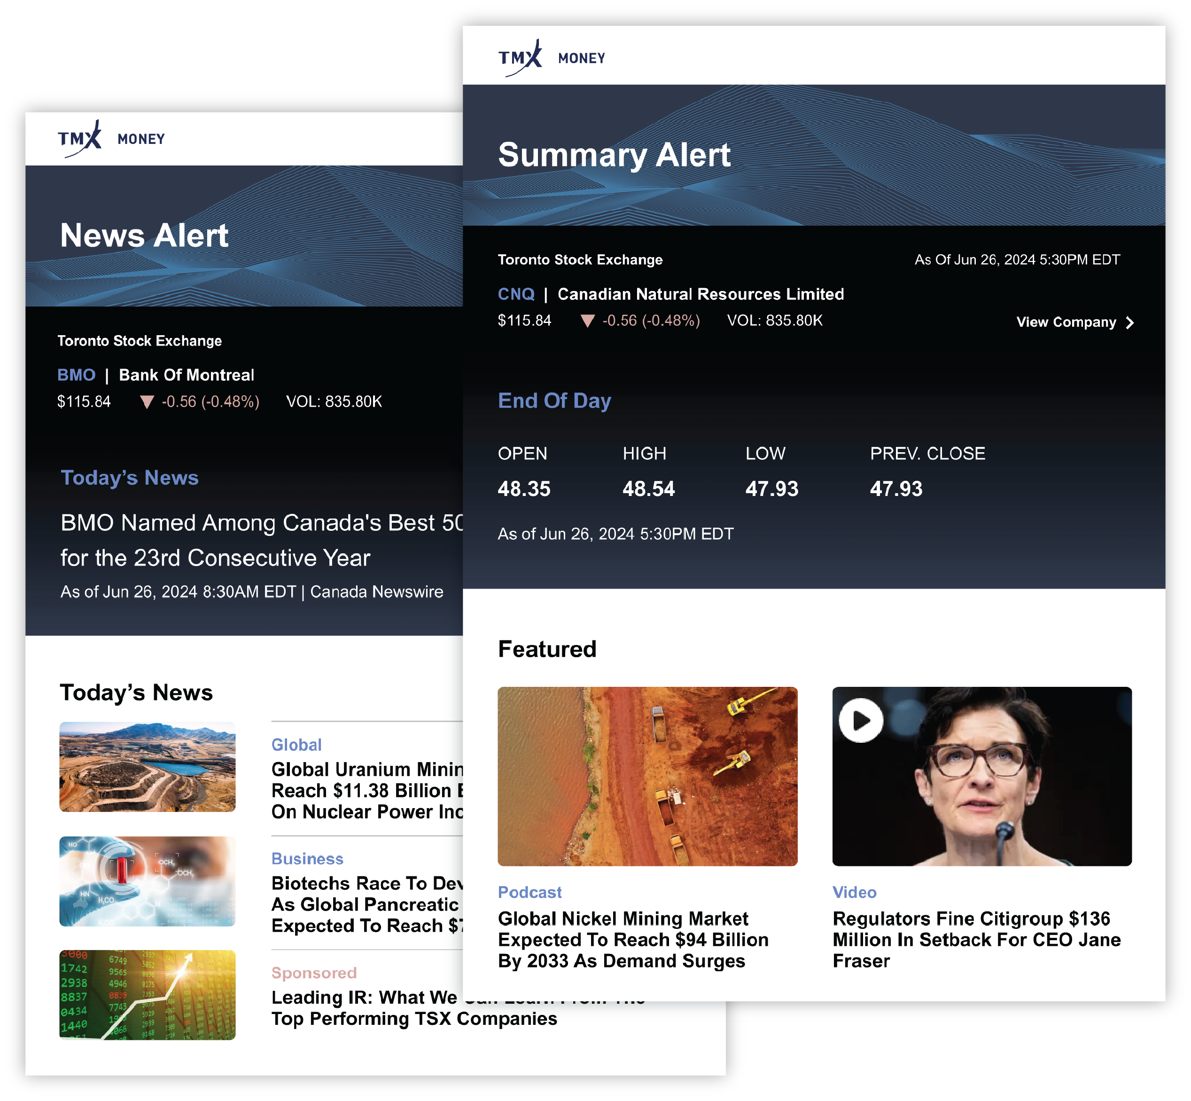Click the News Alert banner title
The height and width of the screenshot is (1101, 1191).
tap(144, 236)
